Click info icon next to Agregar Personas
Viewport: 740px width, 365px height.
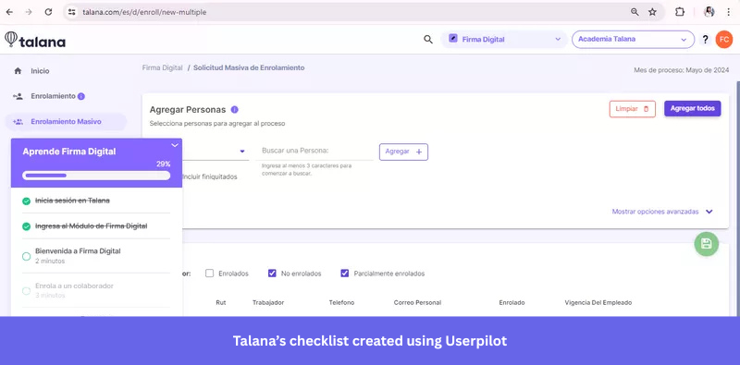pos(235,109)
